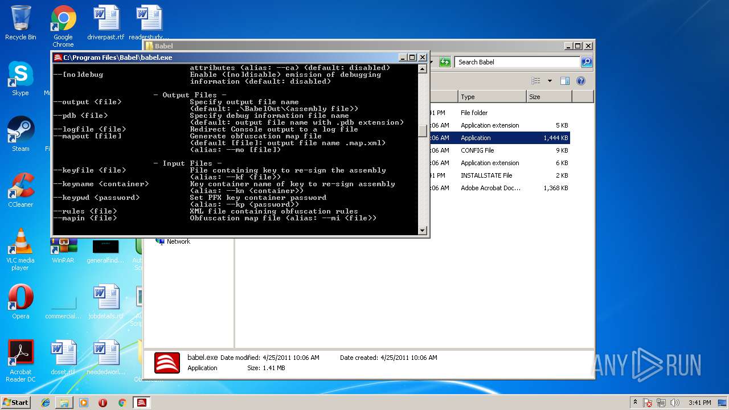Viewport: 729px width, 410px height.
Task: Click the Opera icon in the taskbar
Action: tap(103, 403)
